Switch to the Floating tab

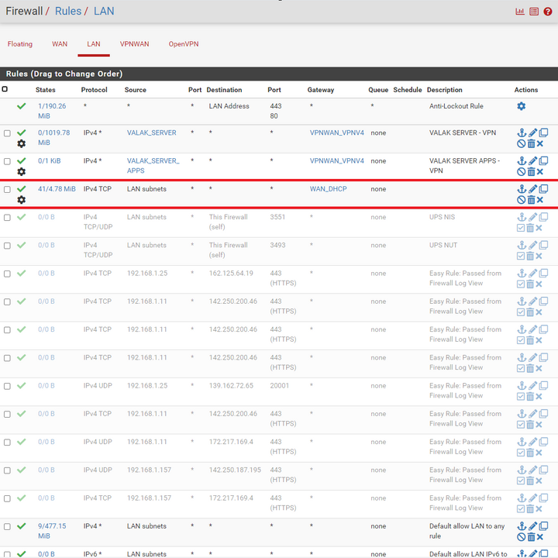point(20,44)
